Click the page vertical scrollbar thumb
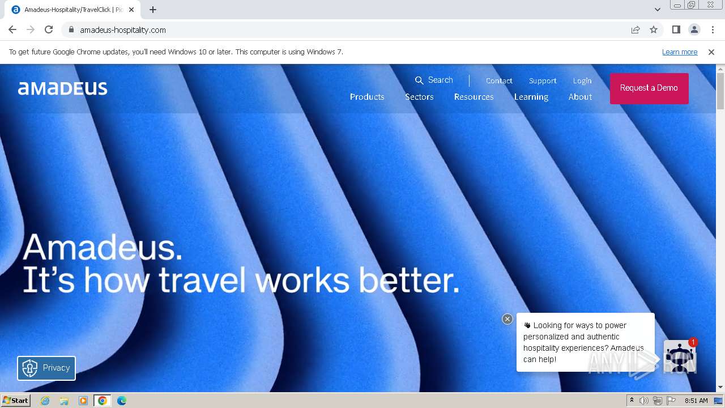 720,91
